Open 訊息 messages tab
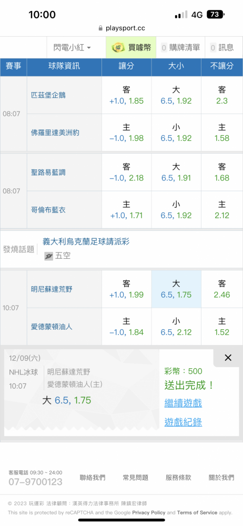243x526 pixels. coord(222,48)
